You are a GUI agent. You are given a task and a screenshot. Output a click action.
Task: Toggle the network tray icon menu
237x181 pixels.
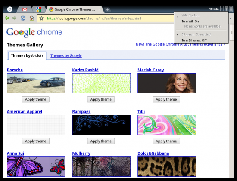click(226, 9)
